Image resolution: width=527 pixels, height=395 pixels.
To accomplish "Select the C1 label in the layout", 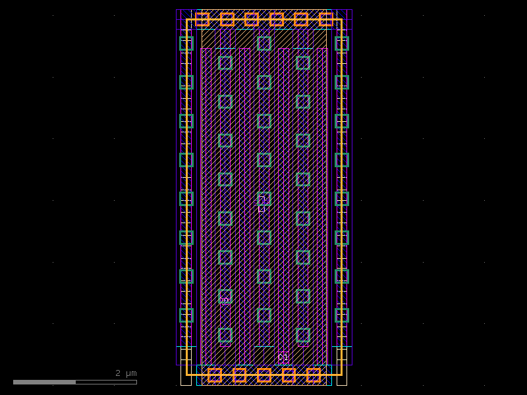I will (x=283, y=357).
